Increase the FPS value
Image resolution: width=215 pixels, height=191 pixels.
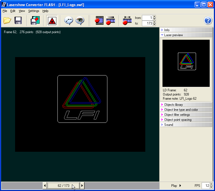click(211, 184)
